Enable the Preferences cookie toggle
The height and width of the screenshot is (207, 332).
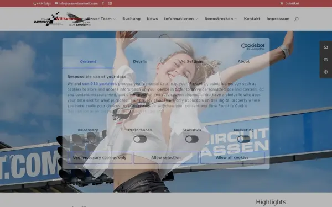140,139
